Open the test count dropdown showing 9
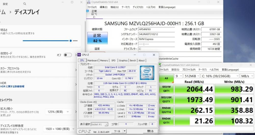Image resolution: width=255 pixels, height=135 pixels. click(178, 76)
